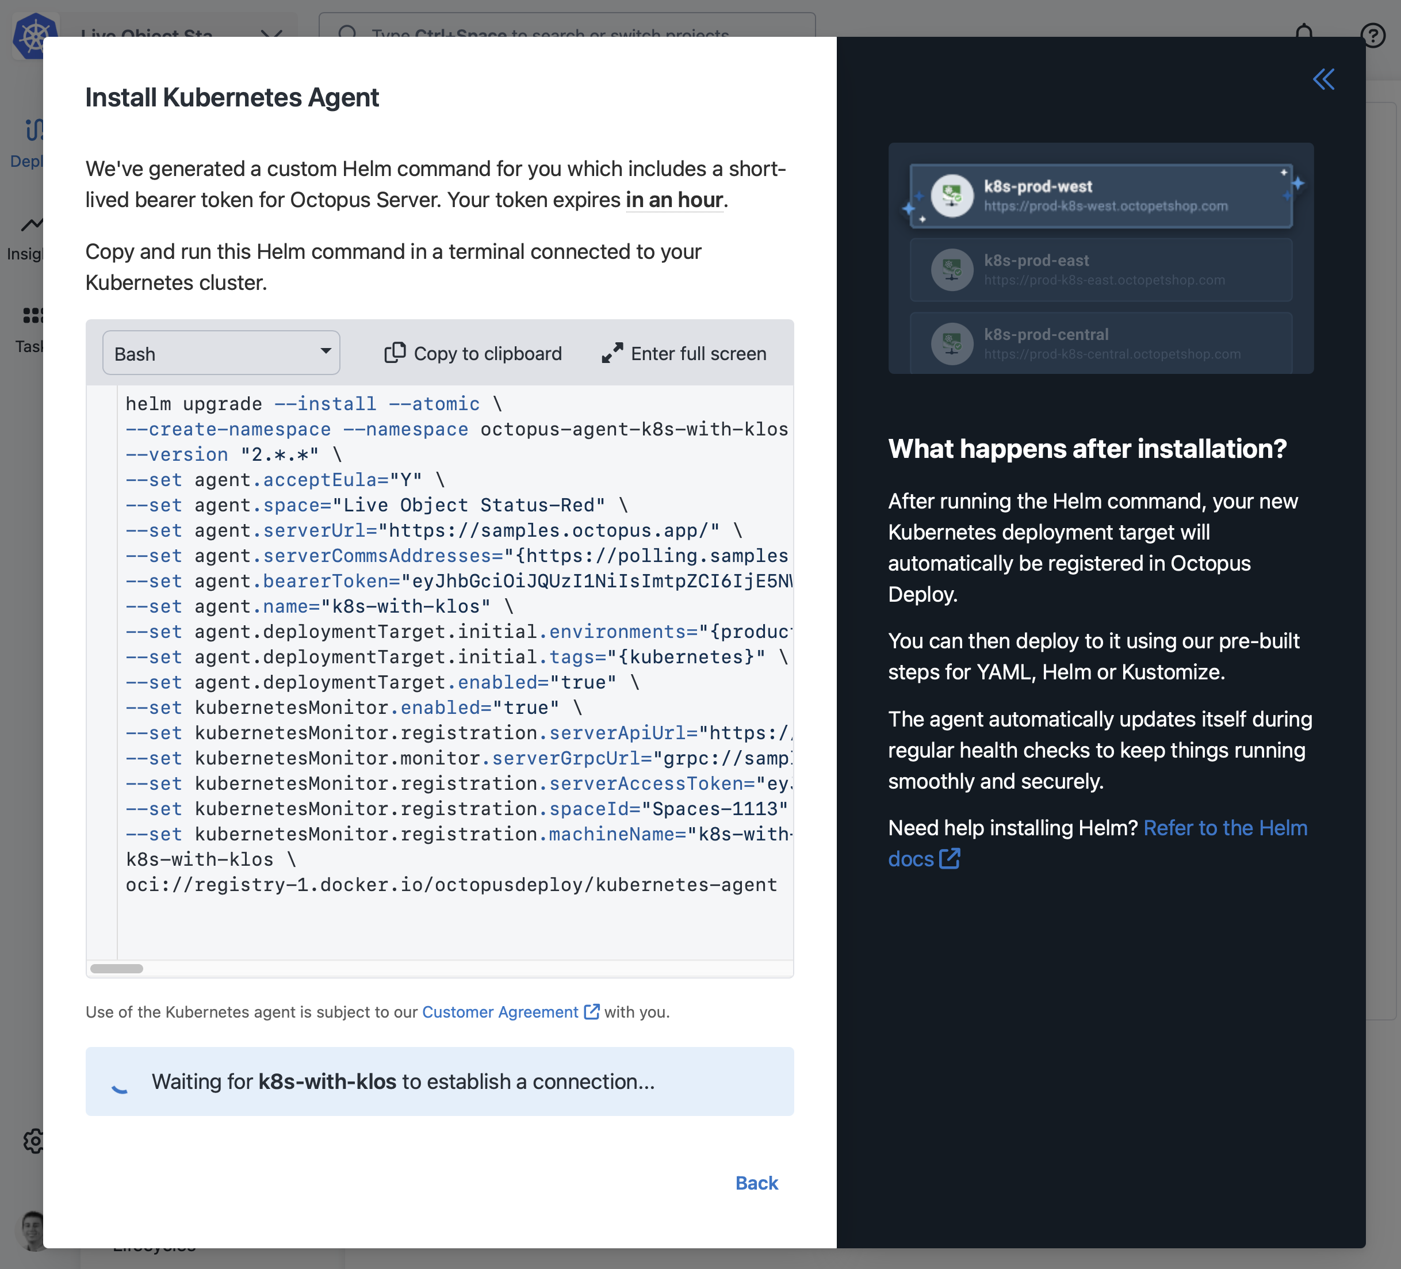Image resolution: width=1401 pixels, height=1269 pixels.
Task: Open Settings via the gear icon
Action: [34, 1141]
